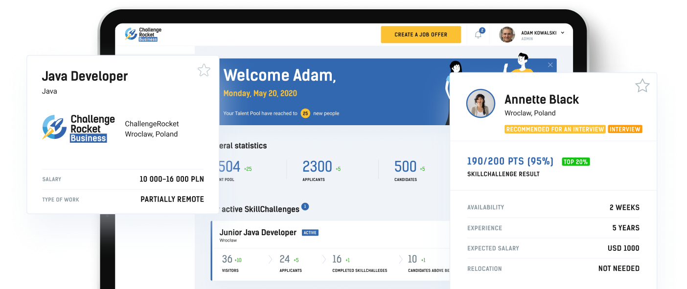Close the Welcome Adam banner

click(550, 65)
